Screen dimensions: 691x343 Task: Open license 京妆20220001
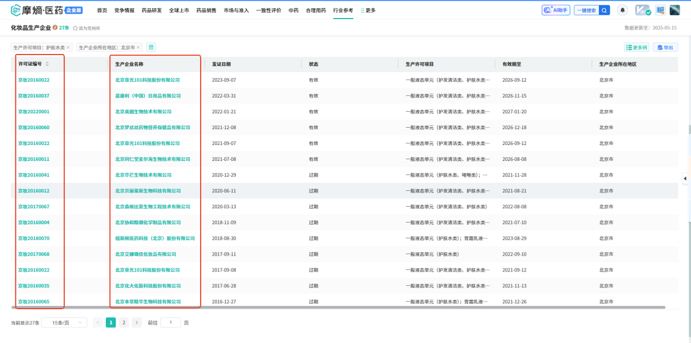point(34,112)
